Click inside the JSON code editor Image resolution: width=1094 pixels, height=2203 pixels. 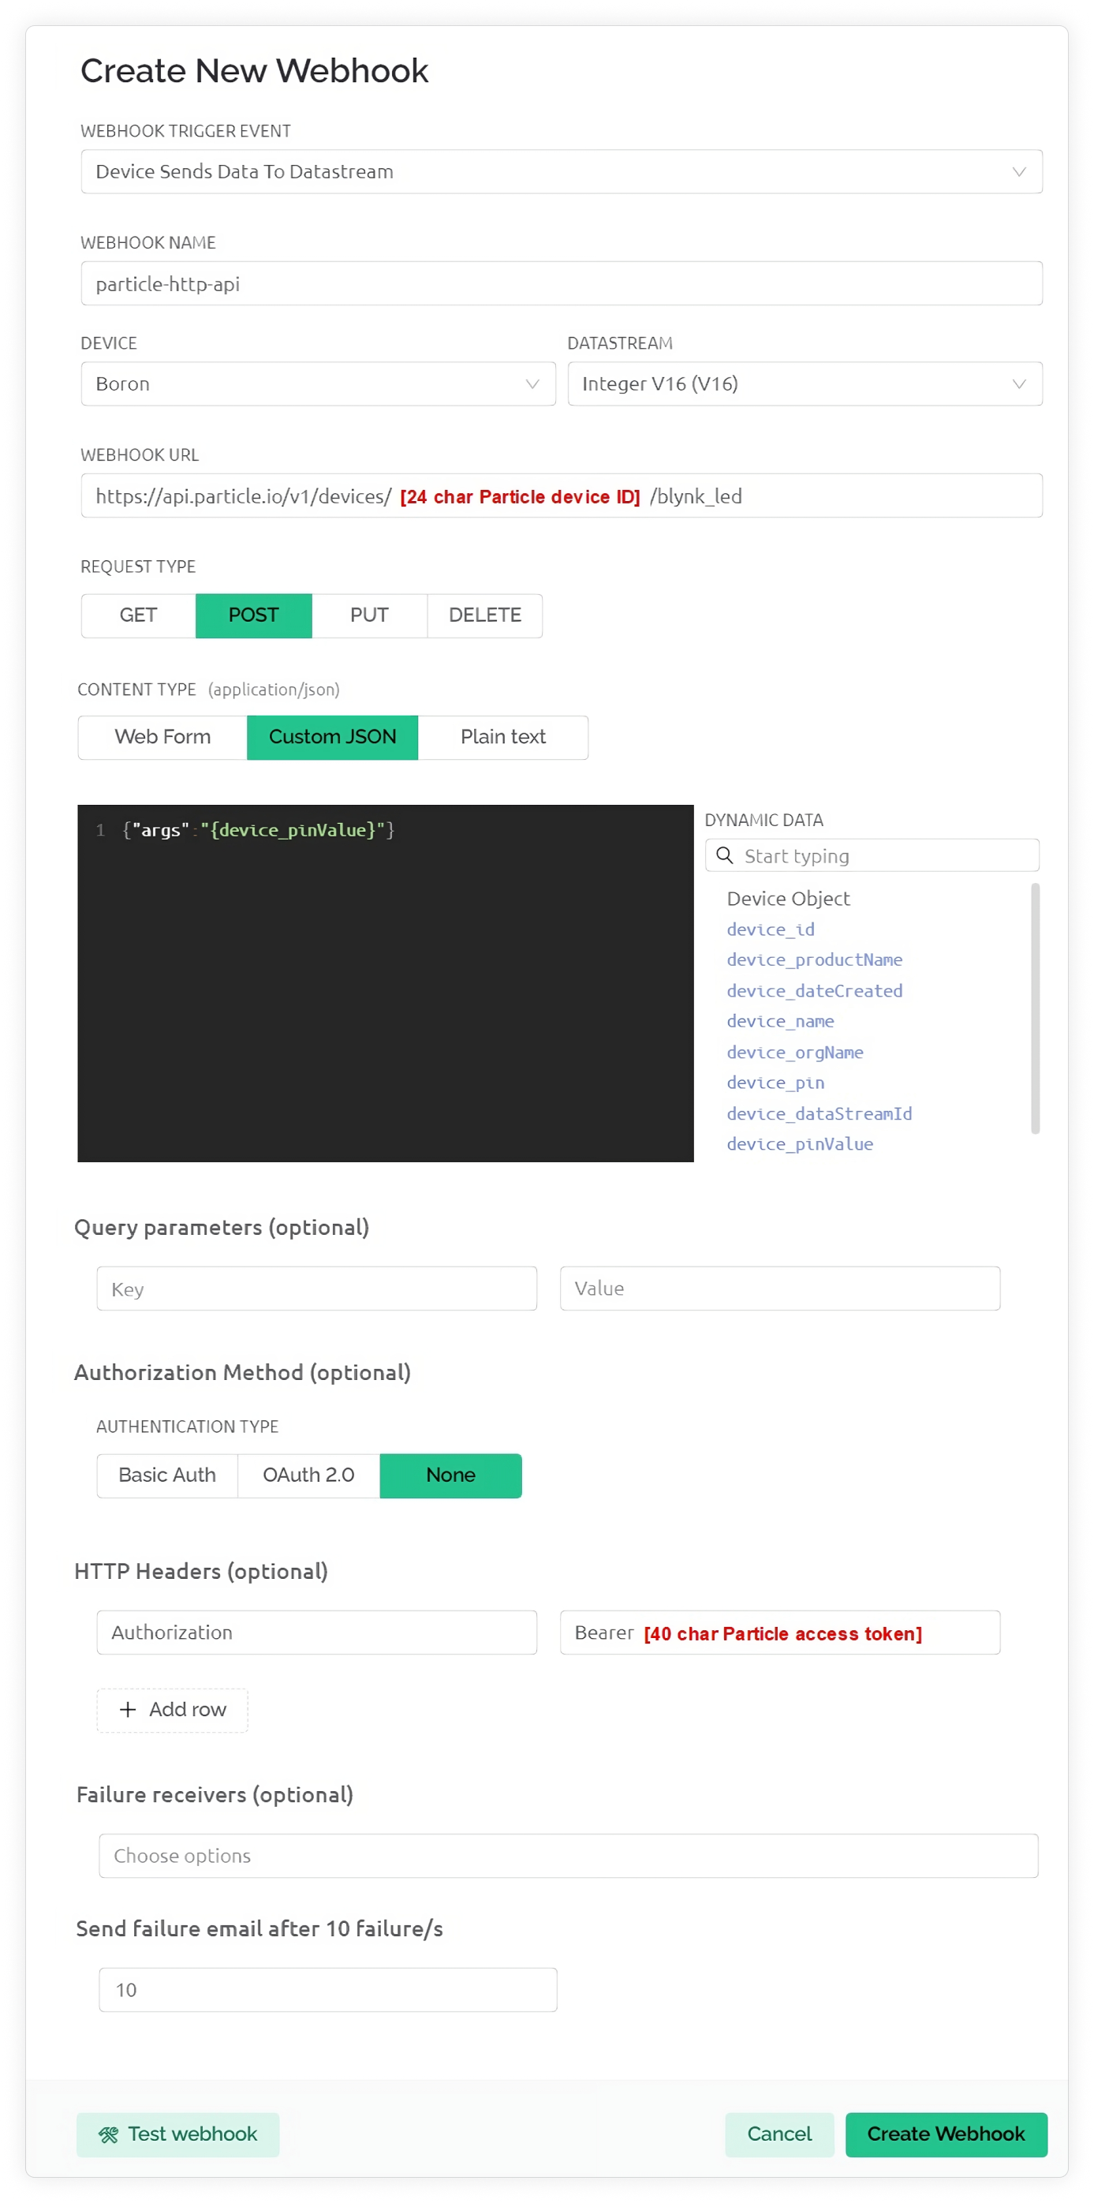point(386,983)
